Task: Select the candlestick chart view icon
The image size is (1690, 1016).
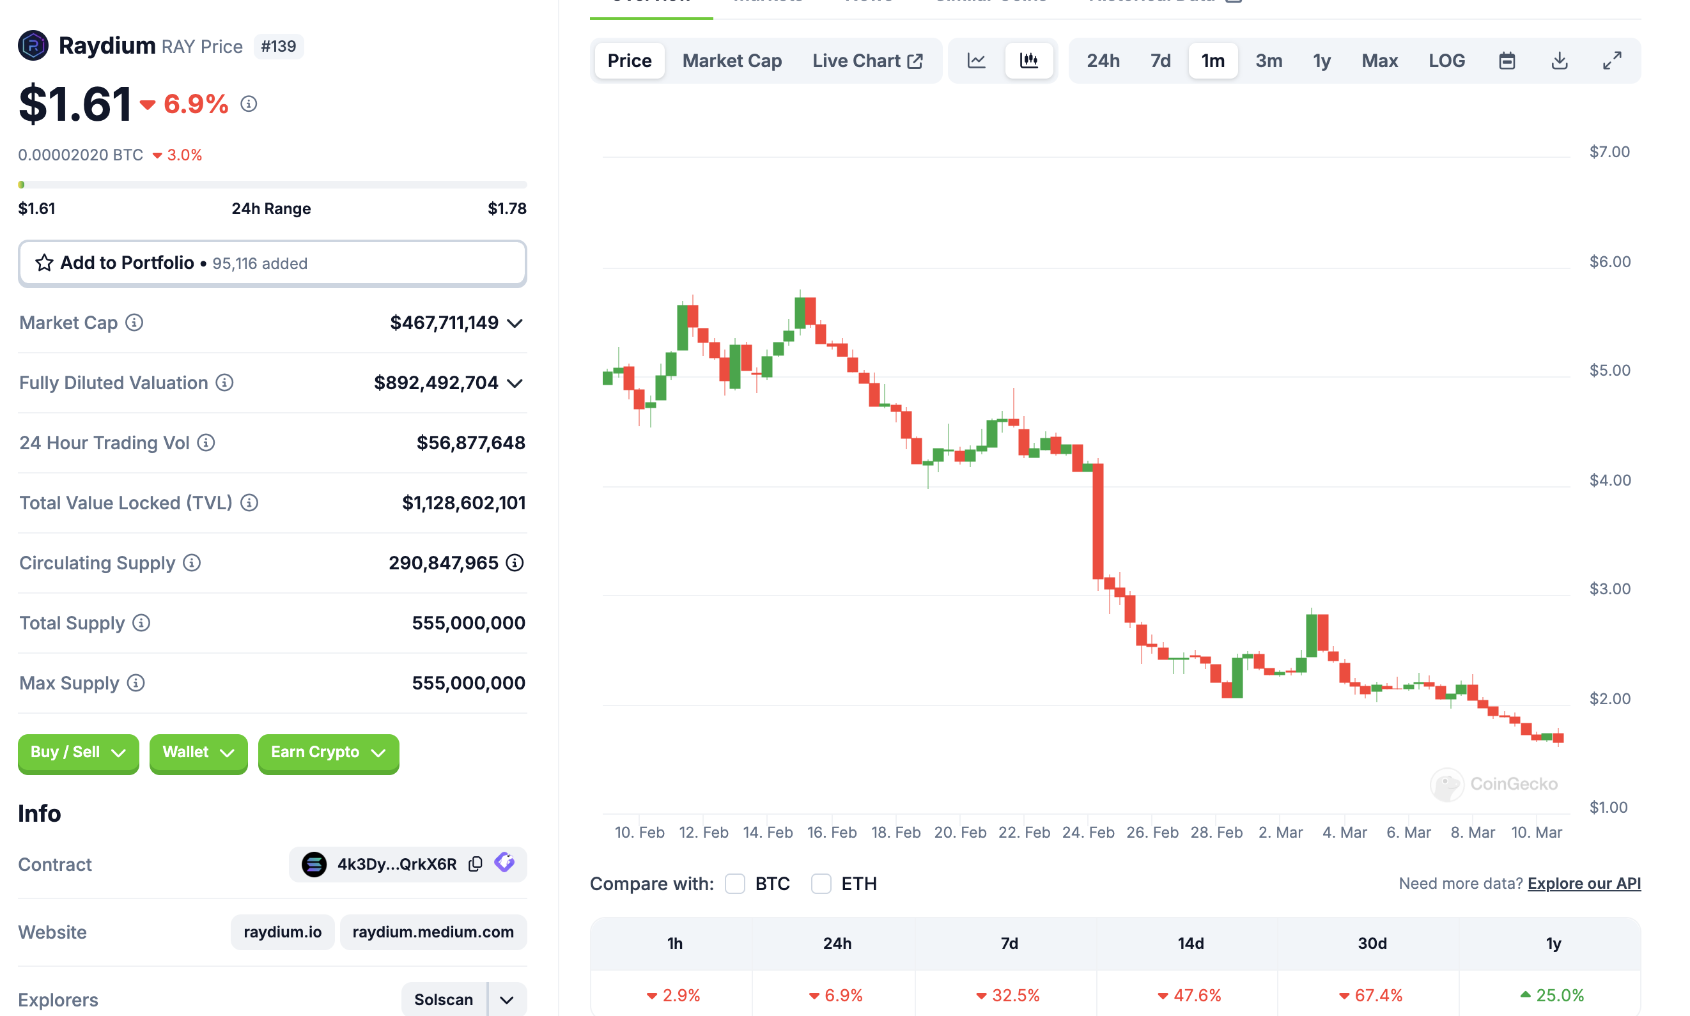Action: [1028, 61]
